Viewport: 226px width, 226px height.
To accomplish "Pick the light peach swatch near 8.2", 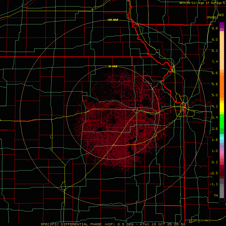I will click(222, 51).
